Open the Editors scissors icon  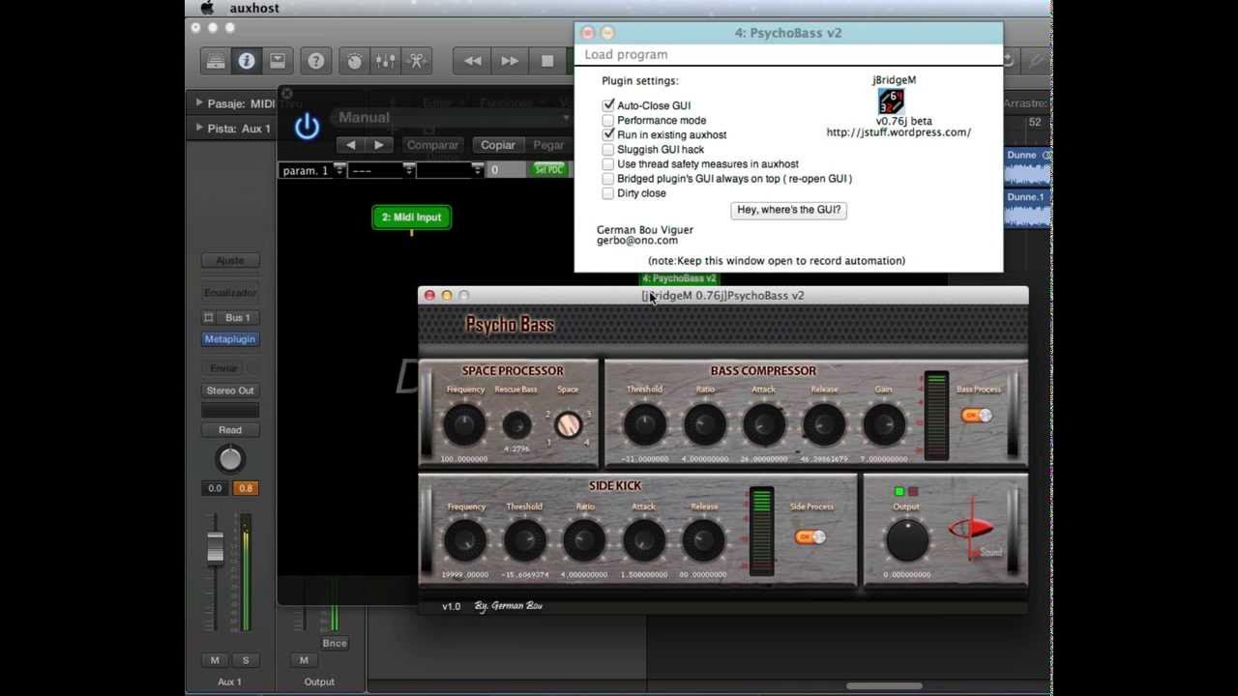point(416,61)
